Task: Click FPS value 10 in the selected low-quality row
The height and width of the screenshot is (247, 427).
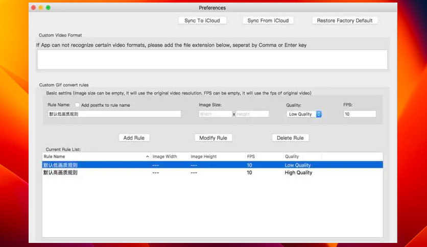Action: click(x=249, y=165)
